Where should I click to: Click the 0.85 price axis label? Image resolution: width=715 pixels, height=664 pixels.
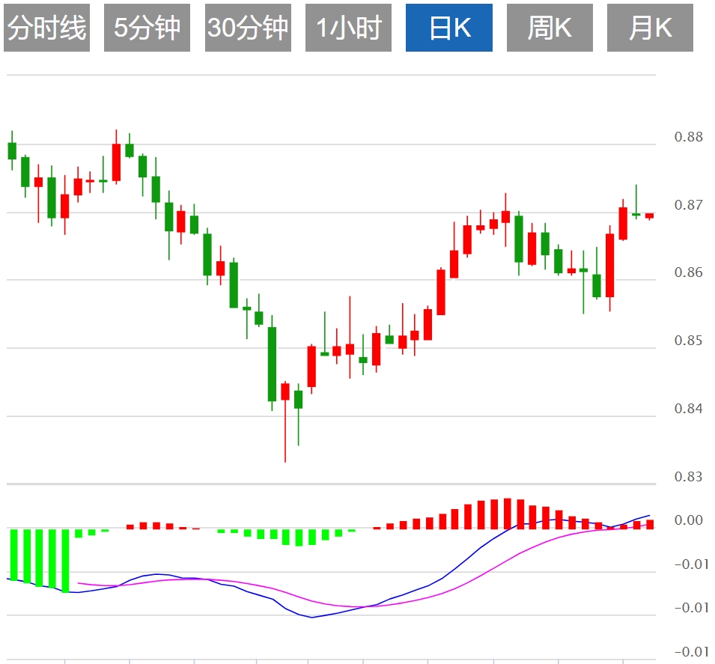pyautogui.click(x=688, y=341)
